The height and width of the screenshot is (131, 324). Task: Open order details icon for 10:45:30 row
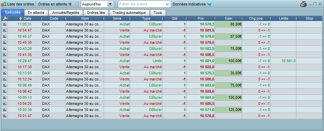pyautogui.click(x=4, y=43)
